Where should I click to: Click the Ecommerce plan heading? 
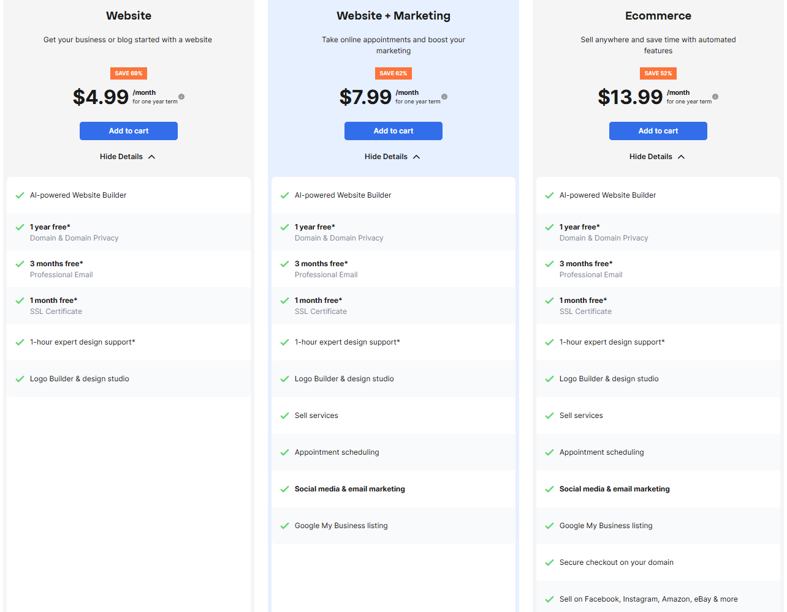tap(658, 16)
